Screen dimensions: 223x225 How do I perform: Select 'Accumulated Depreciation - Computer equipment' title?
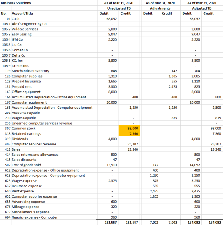point(52,108)
